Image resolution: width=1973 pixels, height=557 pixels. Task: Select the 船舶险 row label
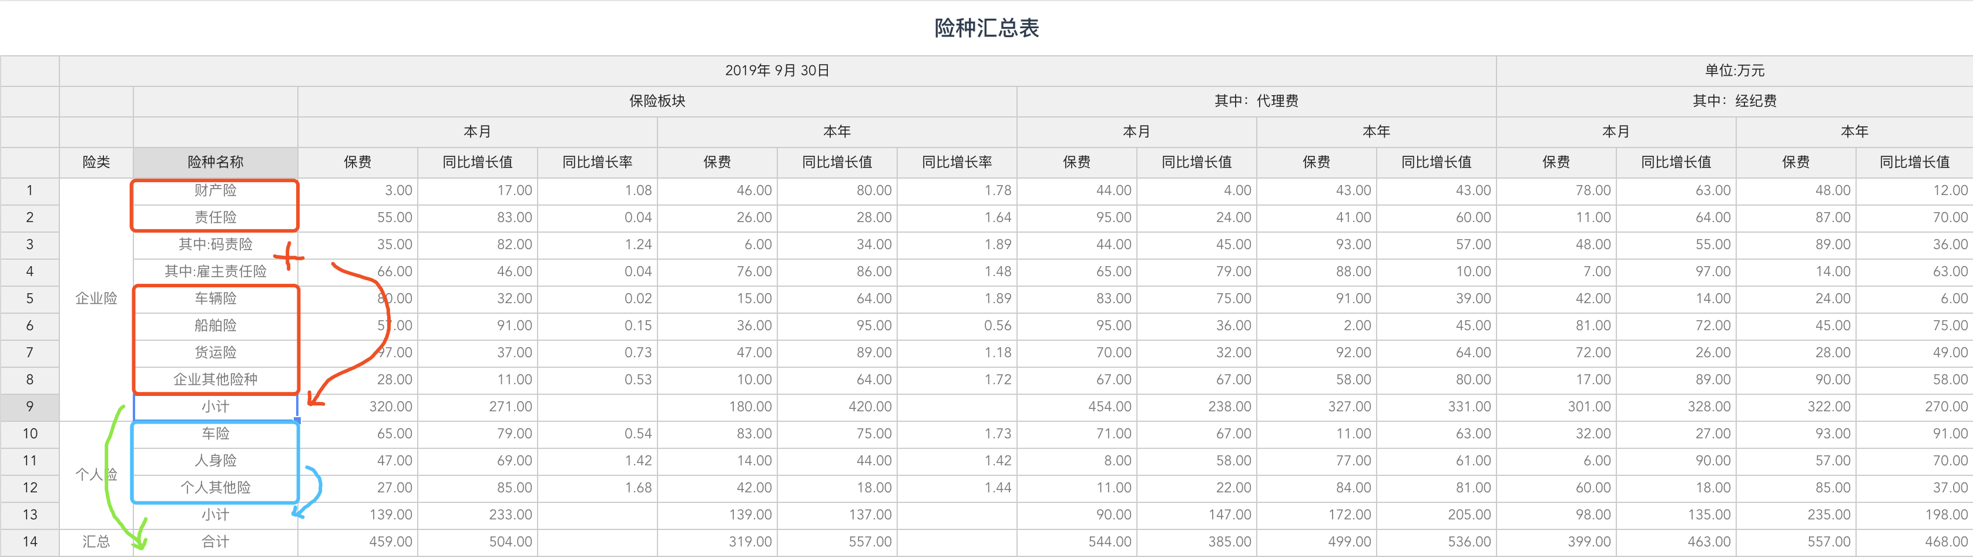[x=215, y=325]
